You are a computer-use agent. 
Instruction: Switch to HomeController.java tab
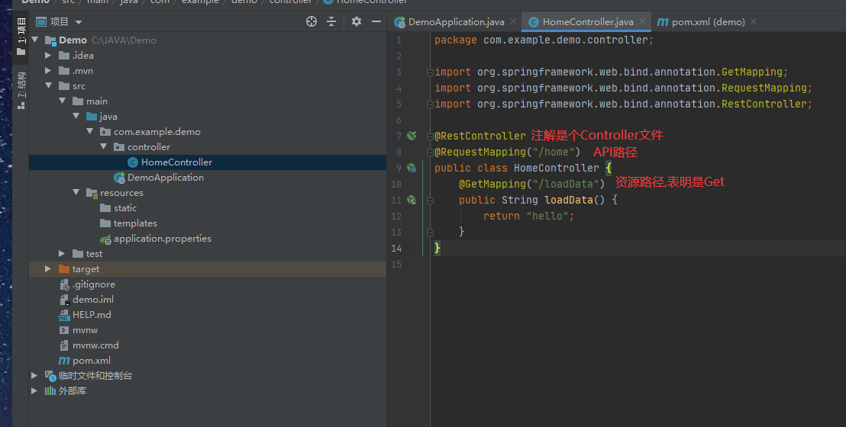(588, 21)
